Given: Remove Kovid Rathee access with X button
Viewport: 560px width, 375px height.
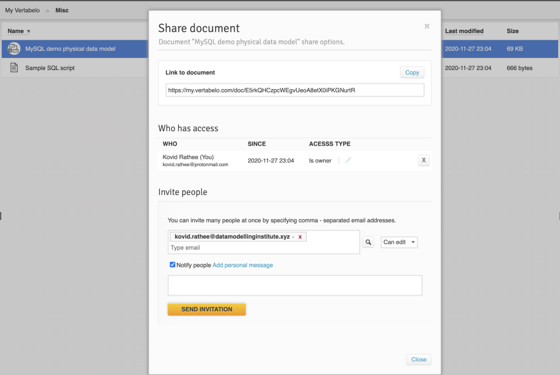Looking at the screenshot, I should tap(424, 160).
